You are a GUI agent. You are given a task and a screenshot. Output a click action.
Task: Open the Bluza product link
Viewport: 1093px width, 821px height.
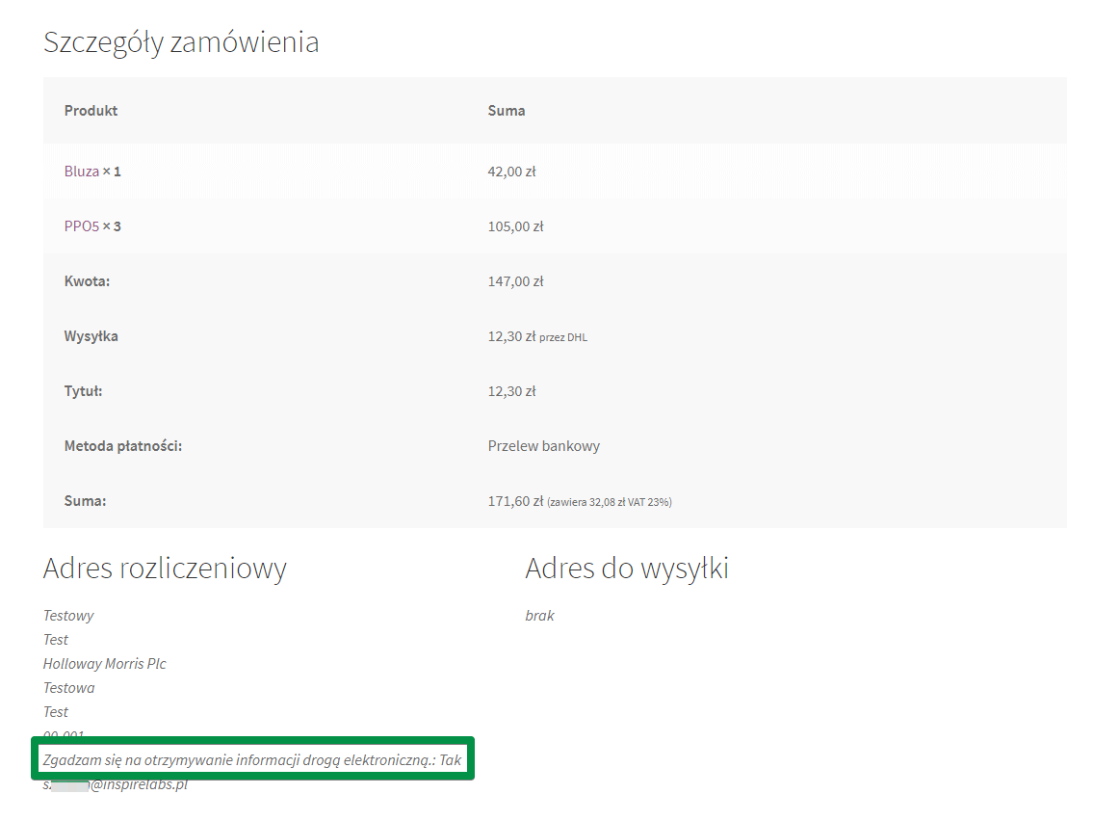pos(82,172)
